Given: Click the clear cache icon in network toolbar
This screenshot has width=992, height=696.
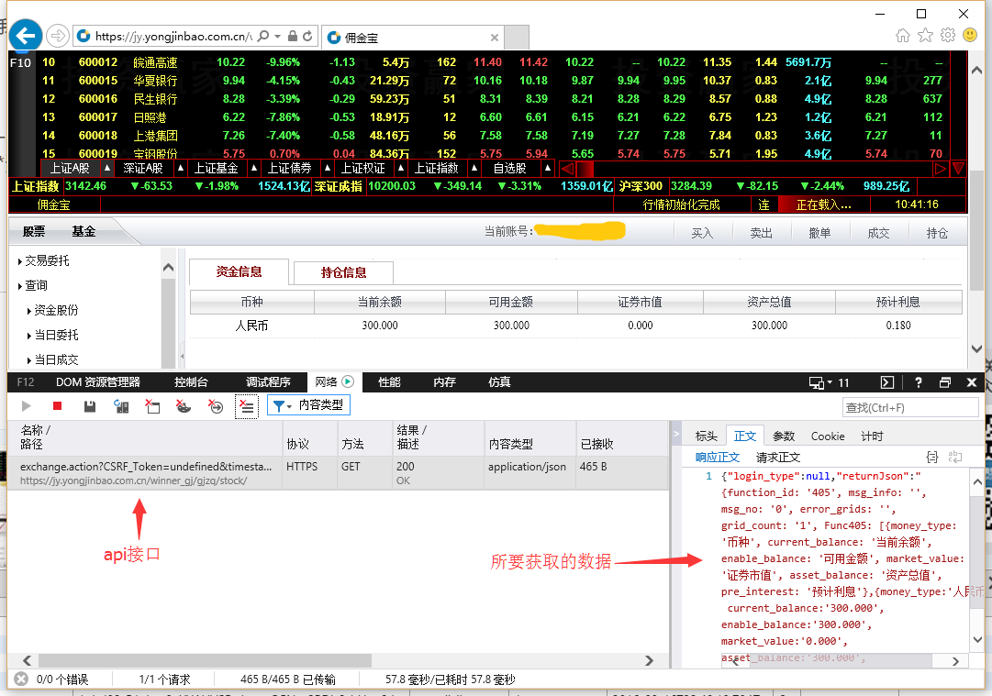Looking at the screenshot, I should (x=152, y=405).
